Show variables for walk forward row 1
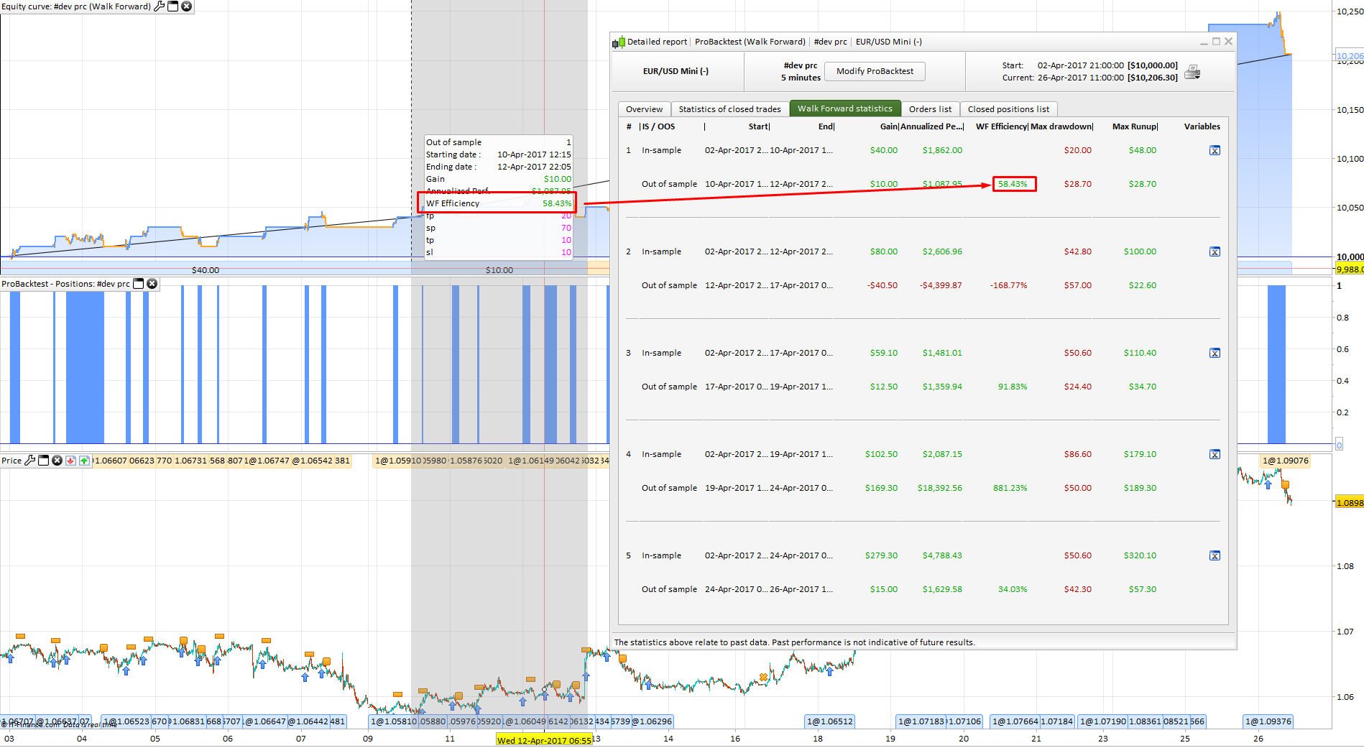1364x748 pixels. click(1215, 150)
